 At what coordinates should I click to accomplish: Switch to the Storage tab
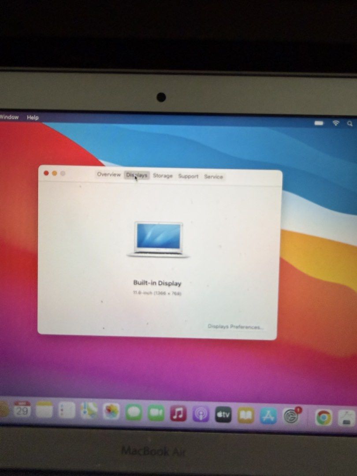coord(162,176)
